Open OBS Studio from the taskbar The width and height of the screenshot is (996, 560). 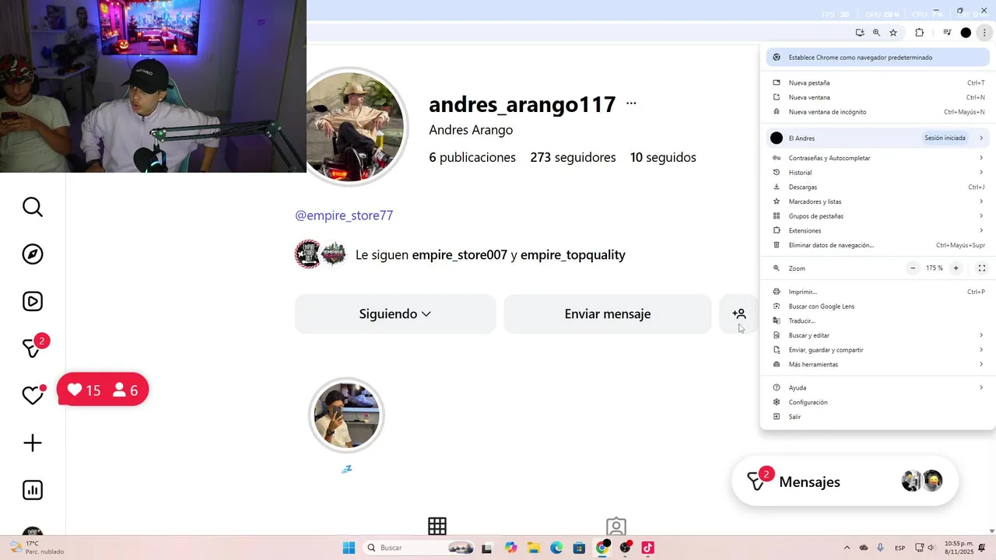pyautogui.click(x=625, y=548)
